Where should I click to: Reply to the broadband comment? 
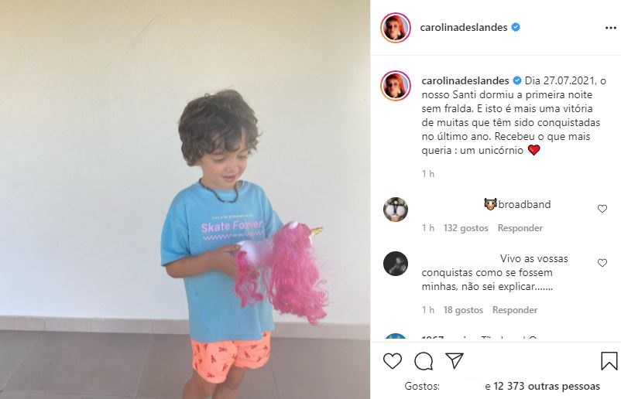click(520, 228)
